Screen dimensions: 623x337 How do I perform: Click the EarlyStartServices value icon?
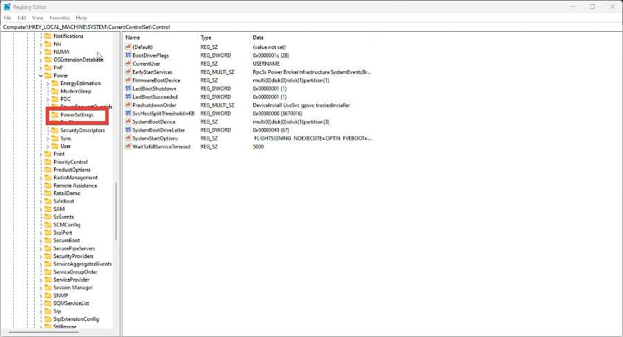[128, 72]
